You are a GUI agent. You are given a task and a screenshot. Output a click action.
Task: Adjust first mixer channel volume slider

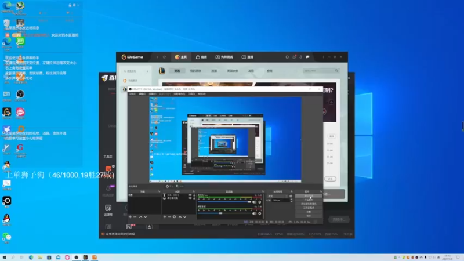[224, 202]
